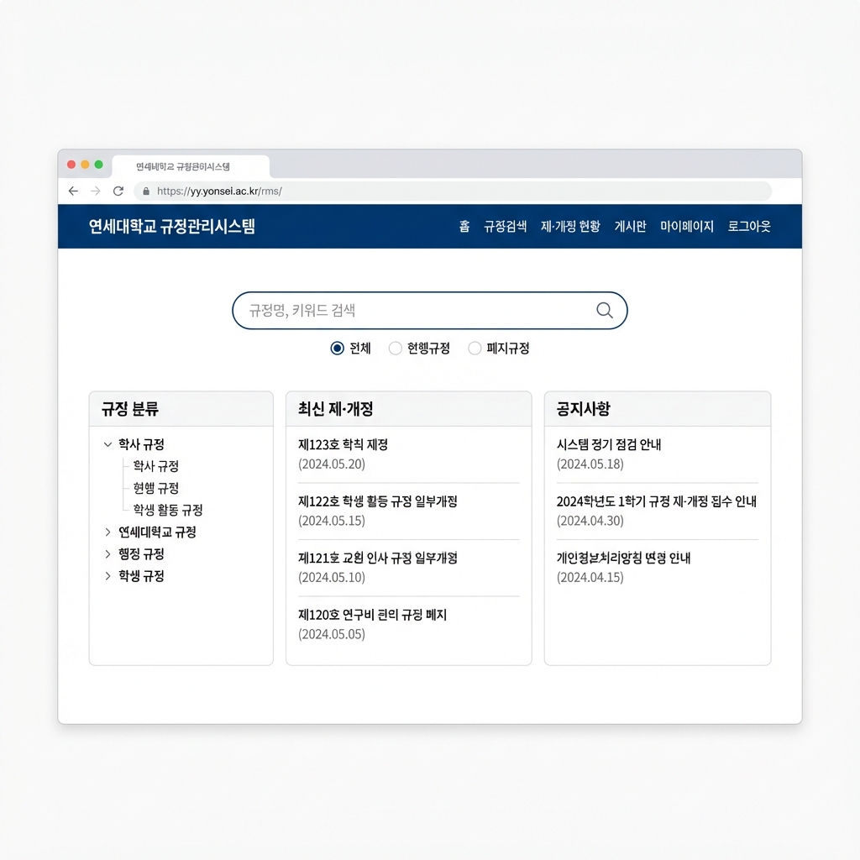Select the 현행규정 radio button

pyautogui.click(x=395, y=348)
